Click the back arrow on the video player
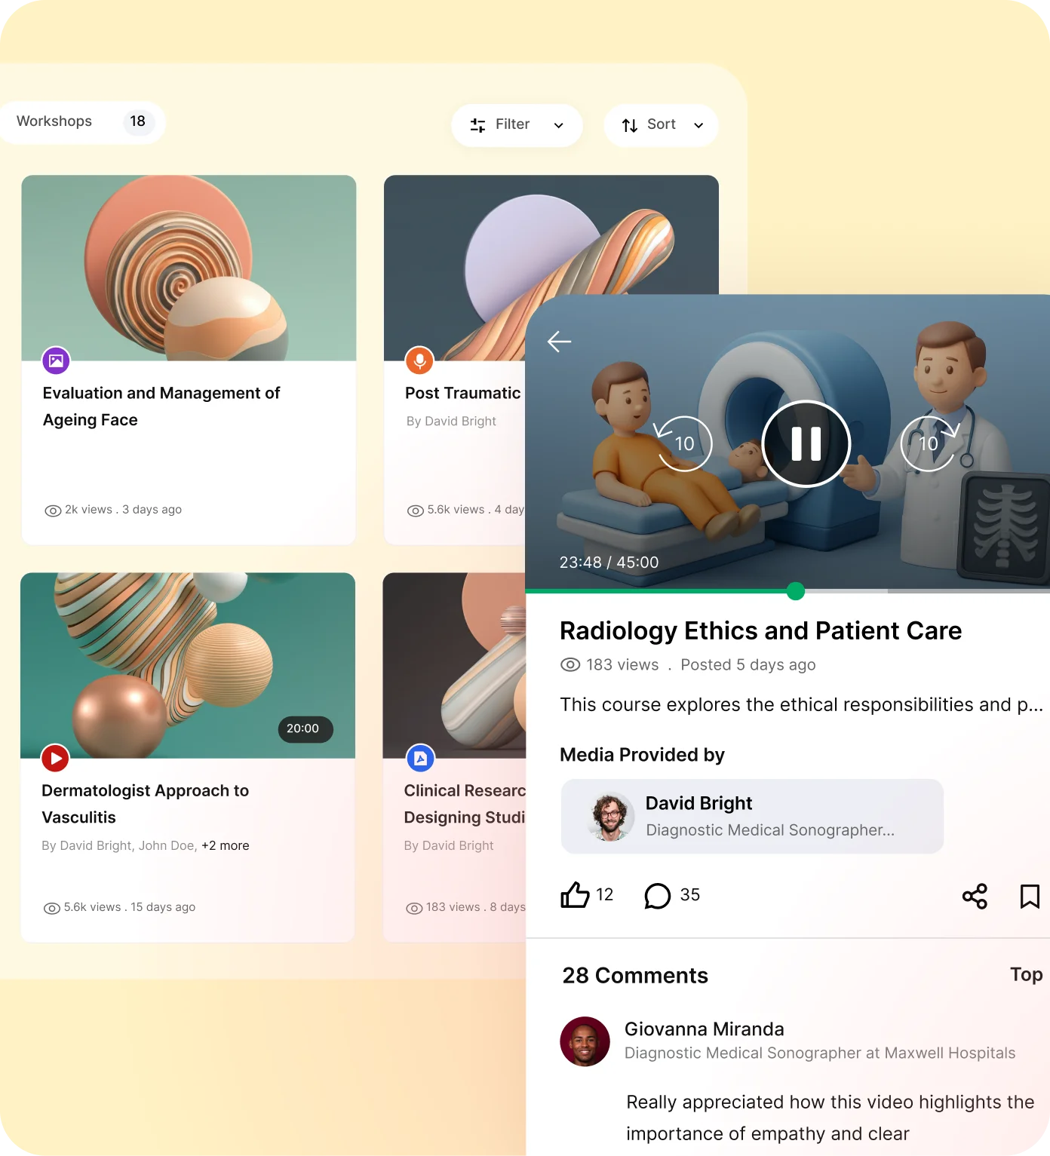 (559, 342)
